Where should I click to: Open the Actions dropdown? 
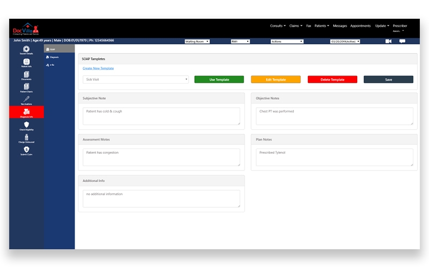tap(287, 41)
